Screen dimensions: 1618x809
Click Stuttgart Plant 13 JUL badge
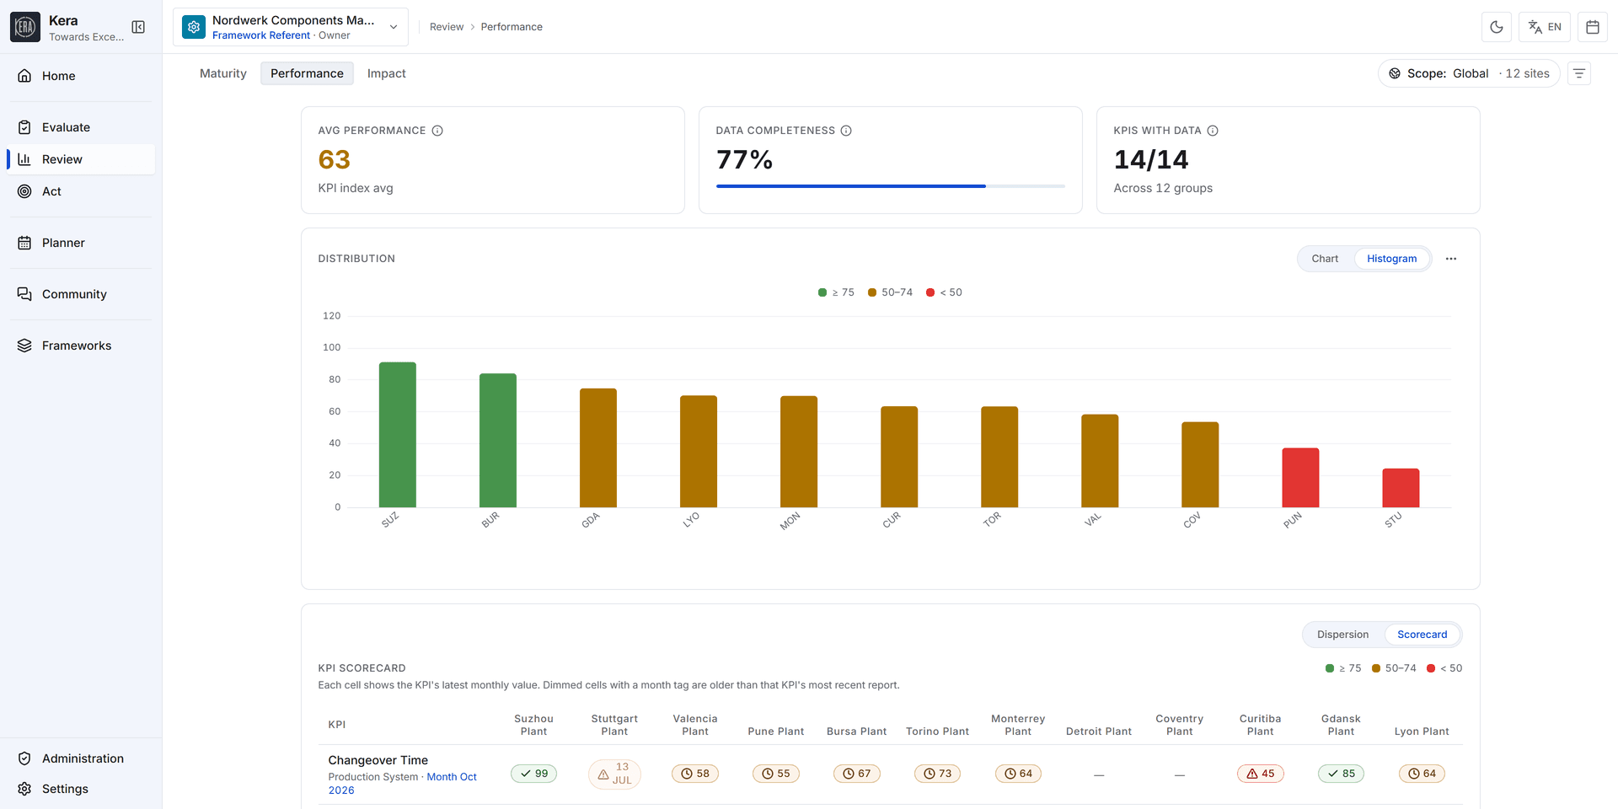click(614, 774)
